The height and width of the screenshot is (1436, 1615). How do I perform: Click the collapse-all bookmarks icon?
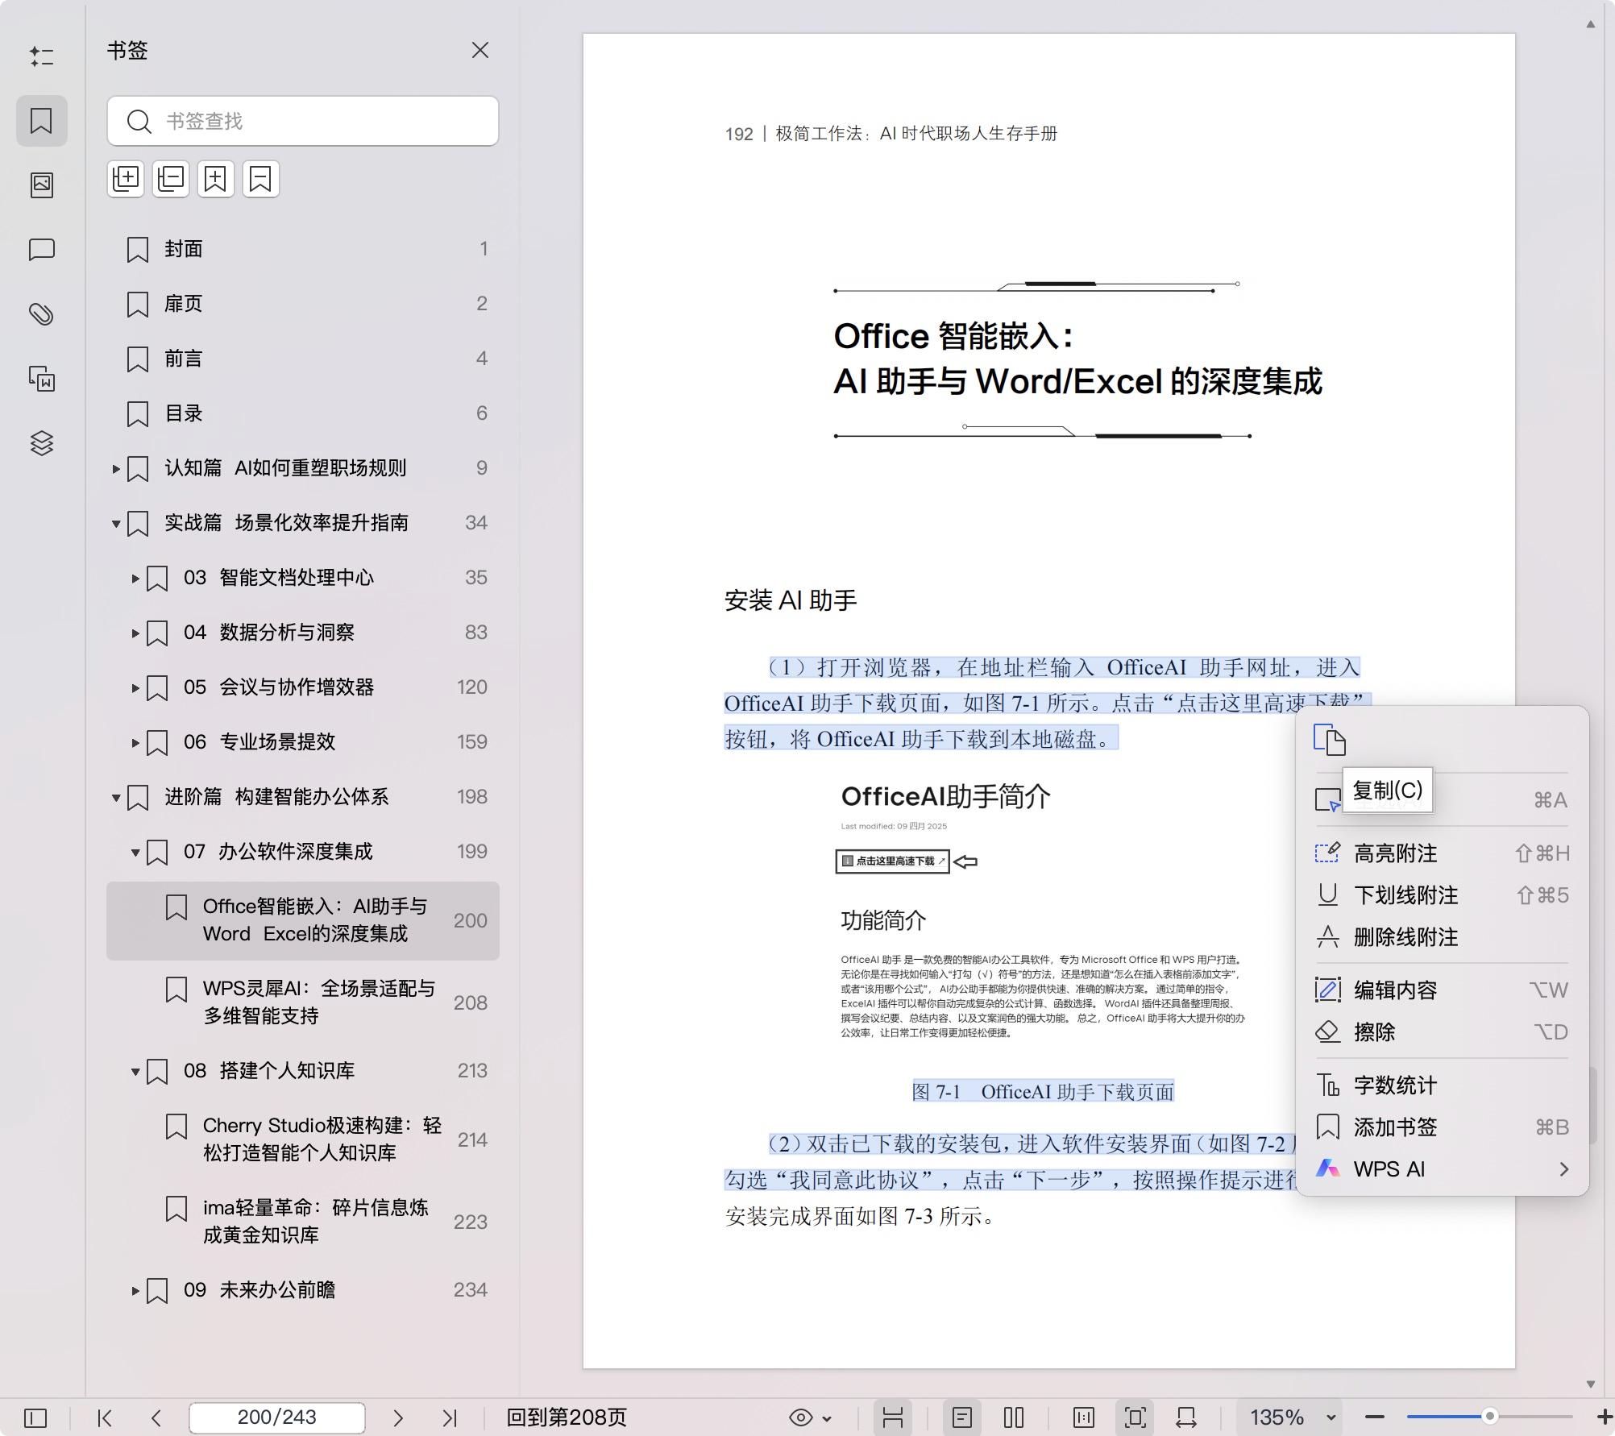coord(170,179)
